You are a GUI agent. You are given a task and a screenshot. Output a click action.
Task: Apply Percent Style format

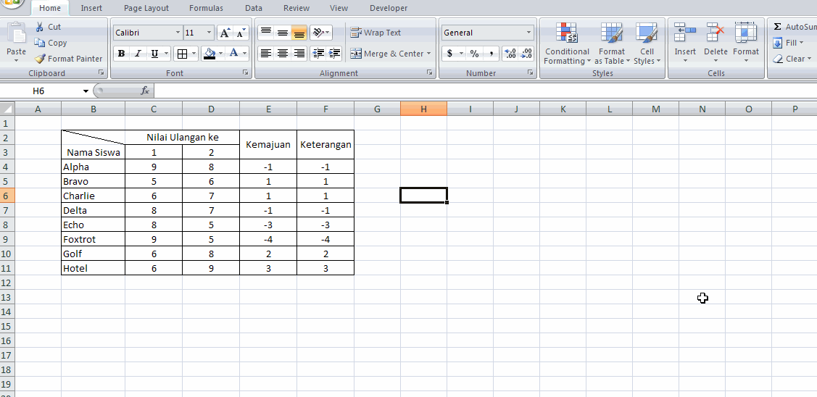tap(474, 53)
